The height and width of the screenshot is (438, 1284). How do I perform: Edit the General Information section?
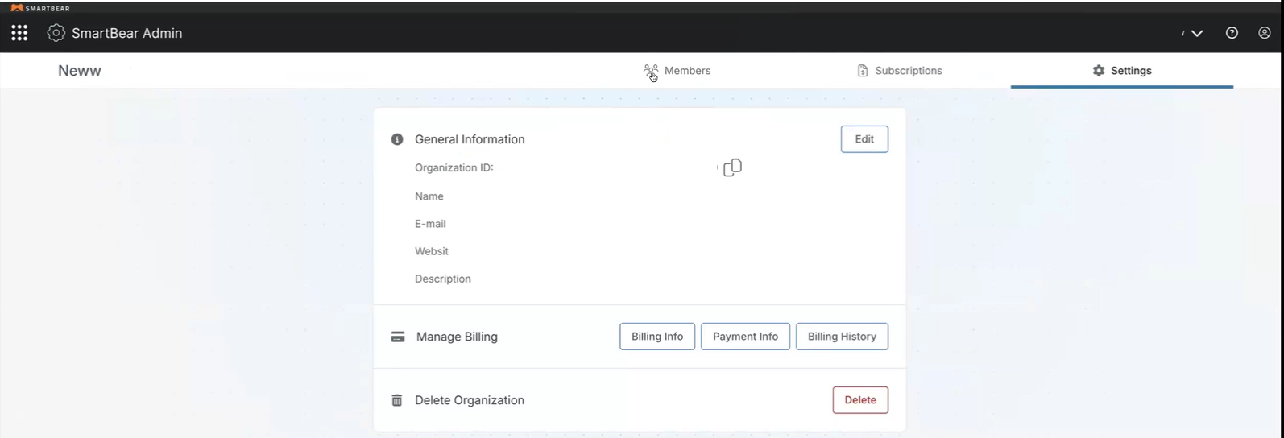(x=864, y=139)
